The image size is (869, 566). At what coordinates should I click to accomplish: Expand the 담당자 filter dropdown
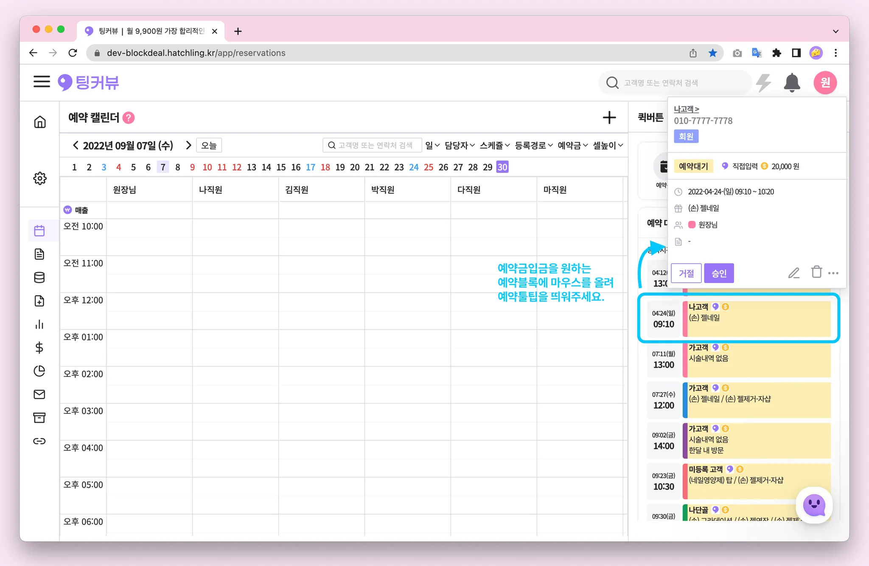[460, 146]
